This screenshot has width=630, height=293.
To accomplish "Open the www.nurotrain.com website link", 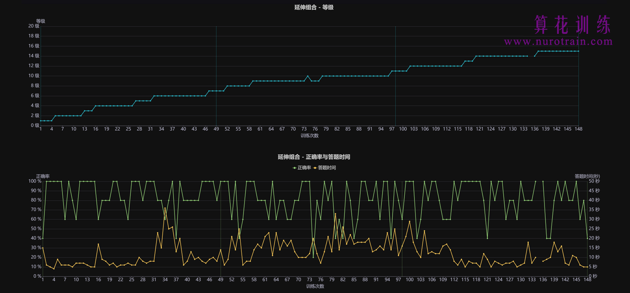I will click(558, 42).
